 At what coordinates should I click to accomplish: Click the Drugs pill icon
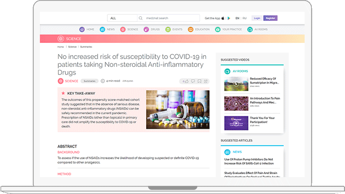[146, 29]
